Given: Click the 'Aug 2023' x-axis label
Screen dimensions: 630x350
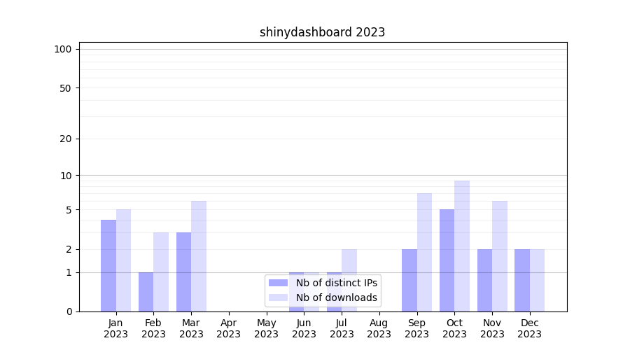Looking at the screenshot, I should (379, 328).
